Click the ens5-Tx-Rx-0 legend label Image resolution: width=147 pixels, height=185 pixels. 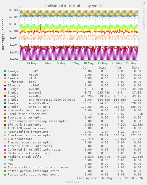point(40,103)
